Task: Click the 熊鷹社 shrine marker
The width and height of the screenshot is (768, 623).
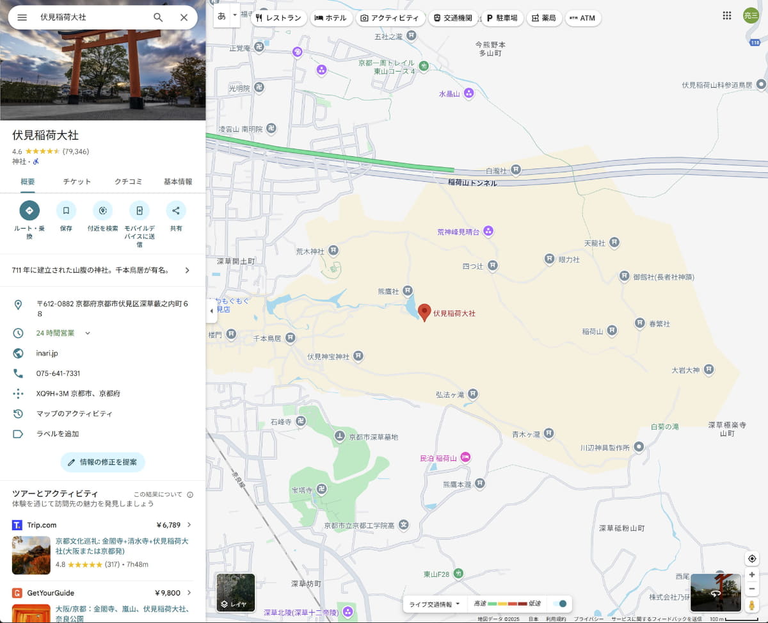Action: 407,291
